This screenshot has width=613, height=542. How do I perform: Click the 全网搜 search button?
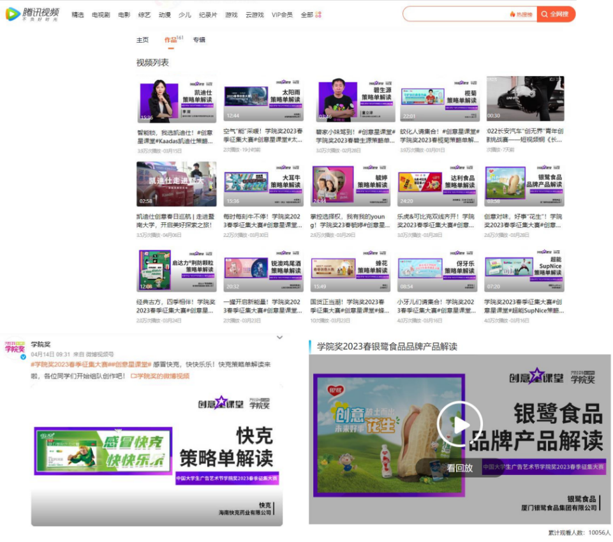coord(556,14)
